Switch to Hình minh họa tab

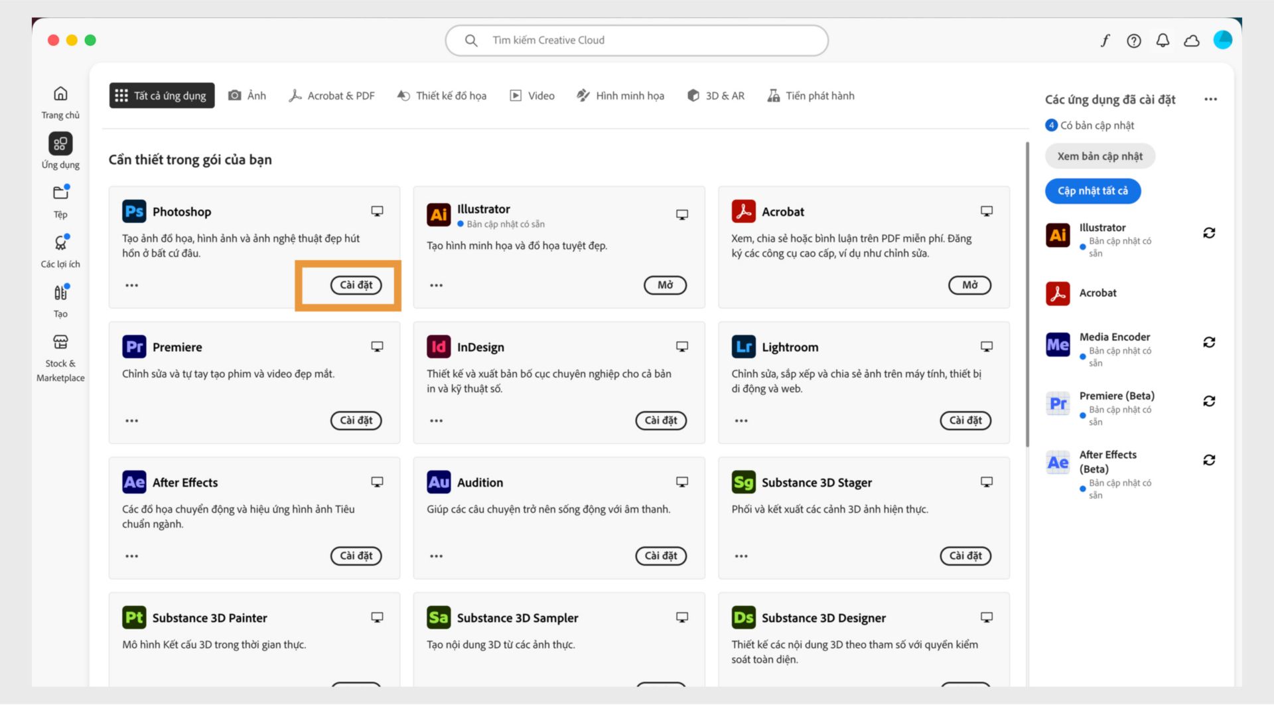tap(620, 96)
